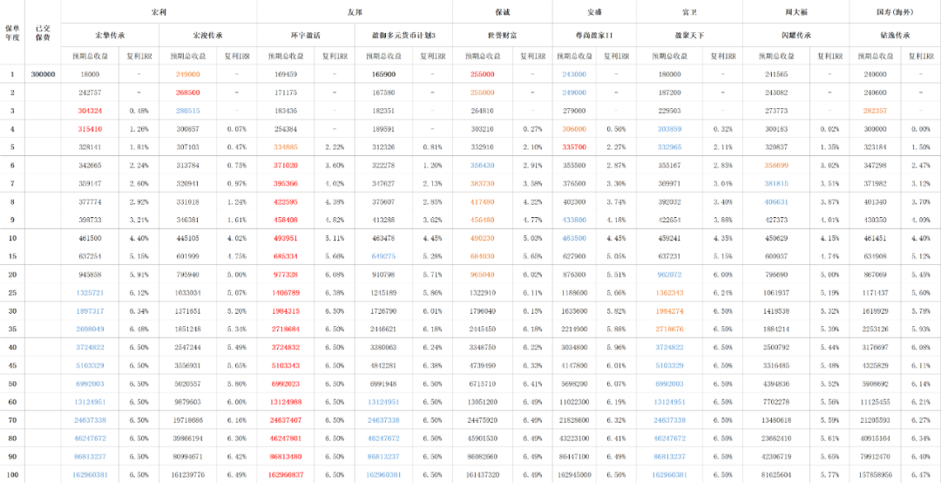This screenshot has width=941, height=483.
Task: Click the 闪耀传承 product header
Action: point(795,35)
